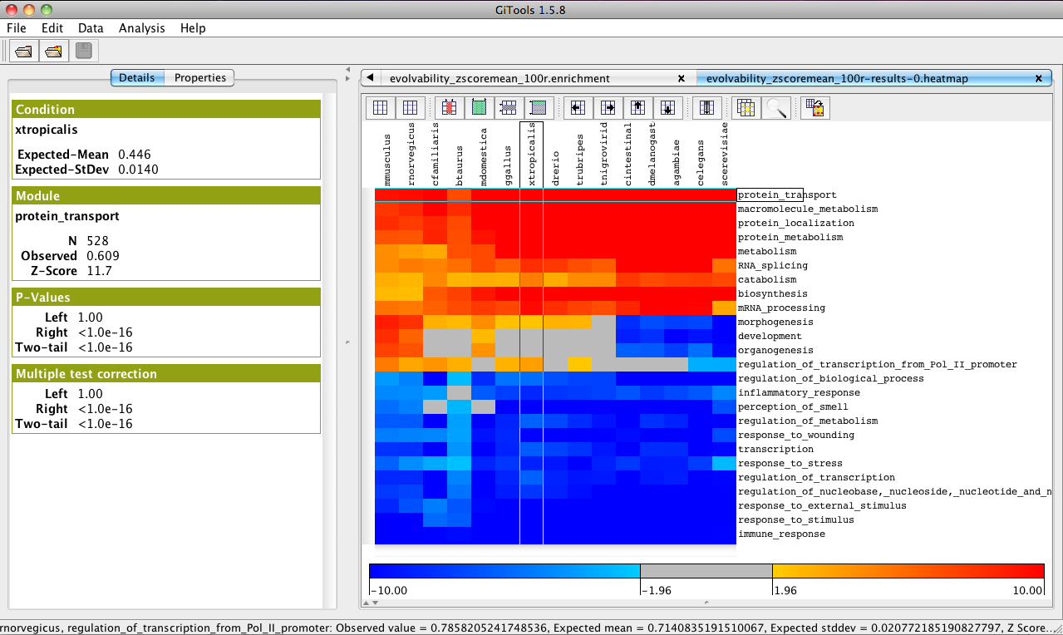Click the magnifying glass search icon
This screenshot has height=635, width=1063.
tap(775, 108)
